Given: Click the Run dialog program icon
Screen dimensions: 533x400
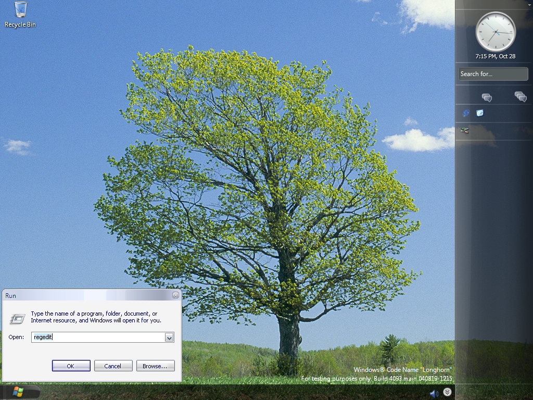Looking at the screenshot, I should click(x=17, y=319).
